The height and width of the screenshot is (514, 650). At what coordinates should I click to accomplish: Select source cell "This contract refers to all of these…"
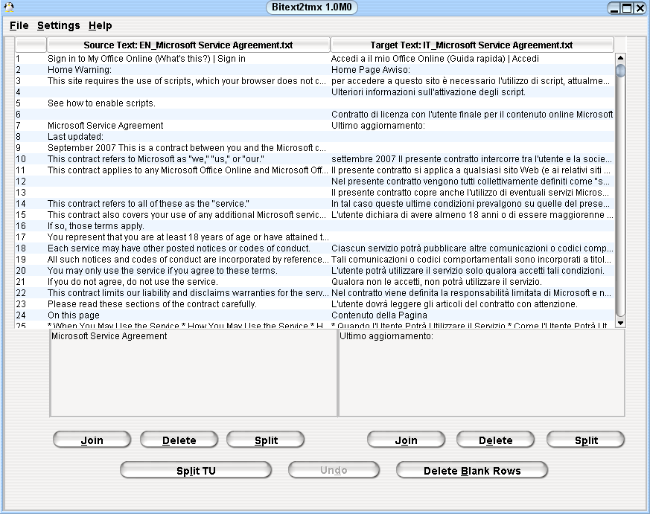[188, 204]
